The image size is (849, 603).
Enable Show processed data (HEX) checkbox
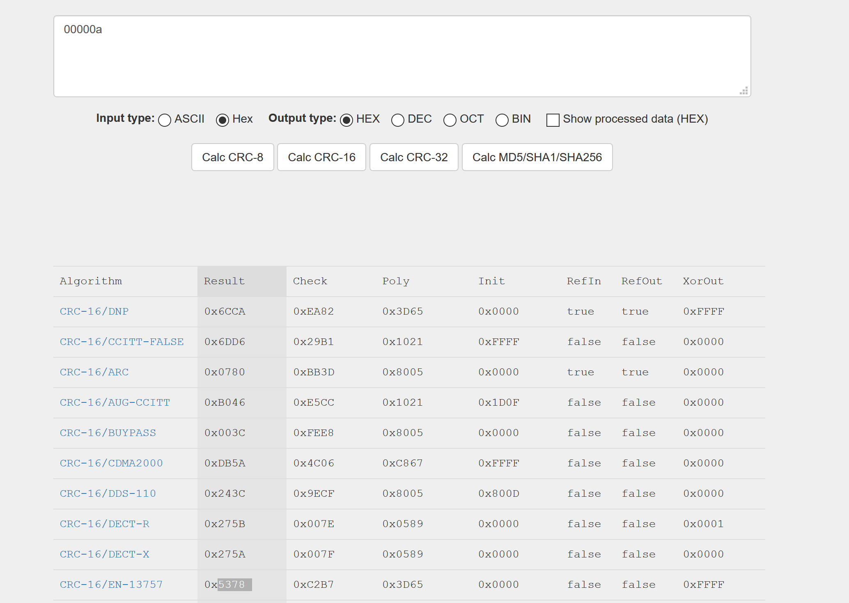553,120
